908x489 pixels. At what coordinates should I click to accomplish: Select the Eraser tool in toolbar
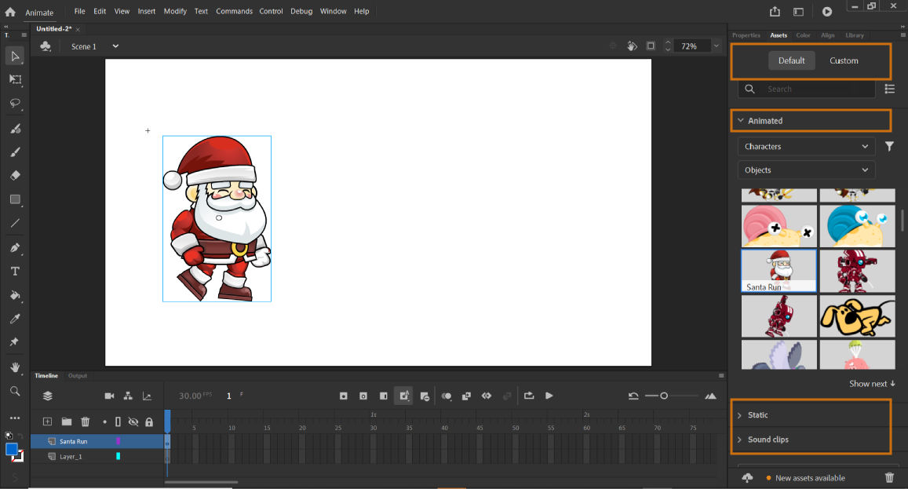(x=15, y=175)
